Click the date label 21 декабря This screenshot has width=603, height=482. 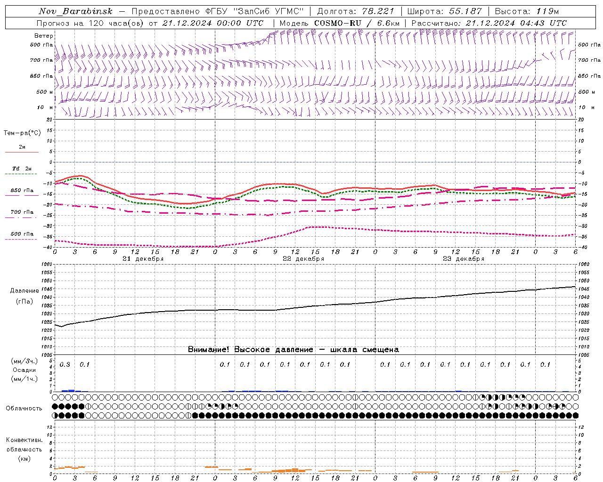coord(143,259)
